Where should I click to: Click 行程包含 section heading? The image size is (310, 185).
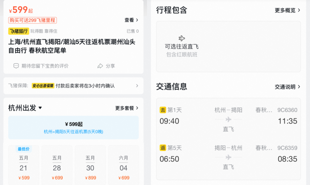coord(172,10)
